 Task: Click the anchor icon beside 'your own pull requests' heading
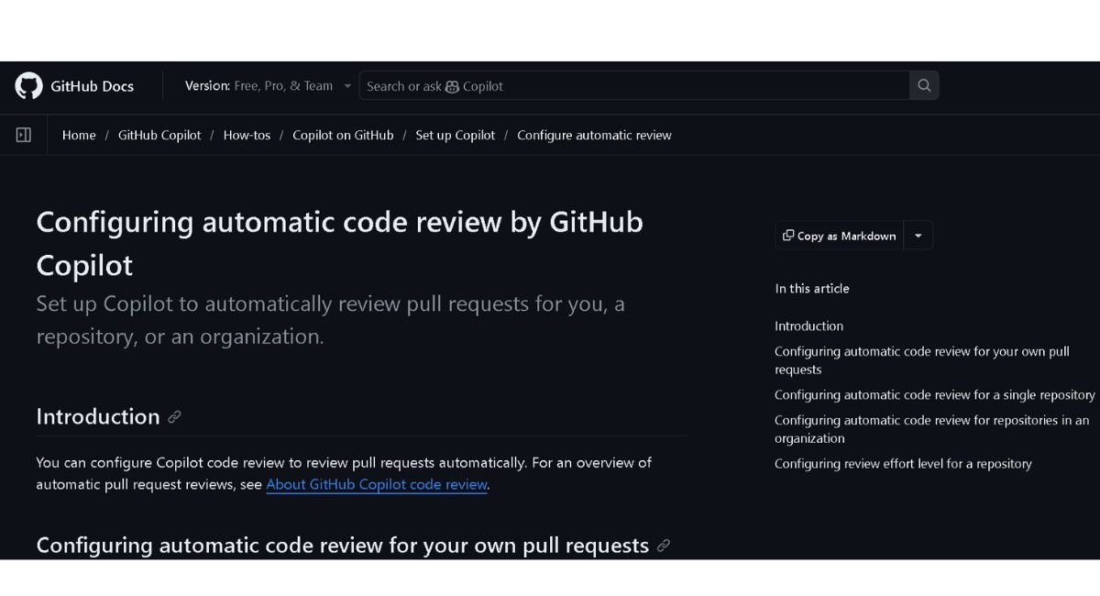point(664,546)
